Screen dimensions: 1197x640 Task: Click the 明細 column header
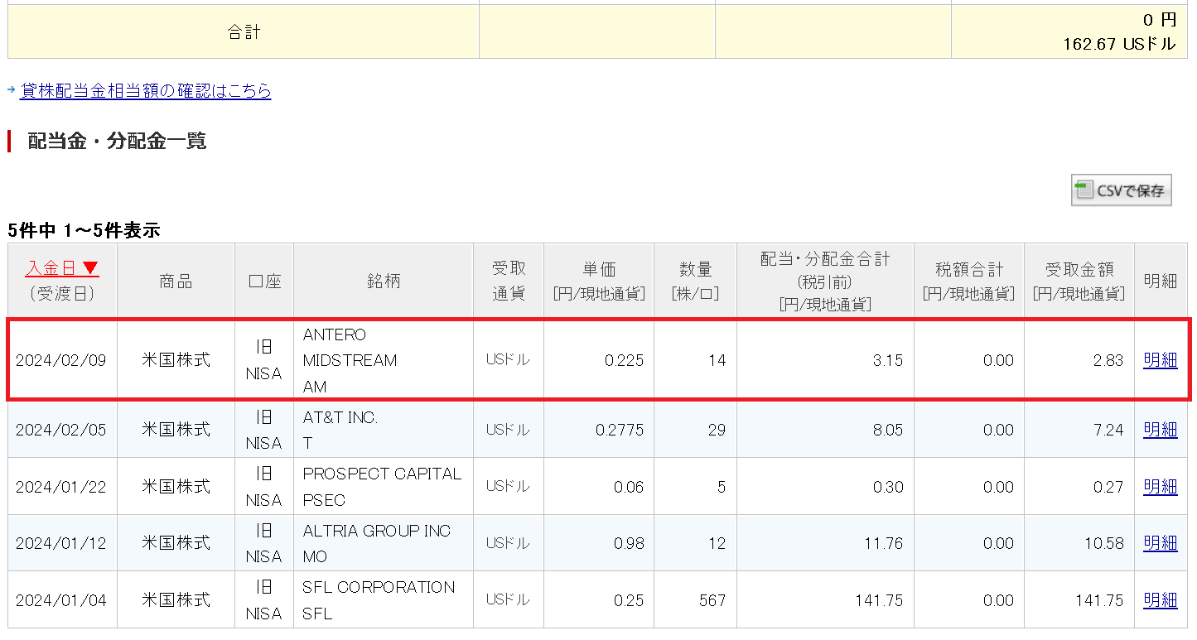[1160, 281]
